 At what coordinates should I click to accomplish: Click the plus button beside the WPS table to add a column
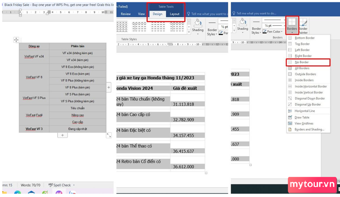point(109,88)
